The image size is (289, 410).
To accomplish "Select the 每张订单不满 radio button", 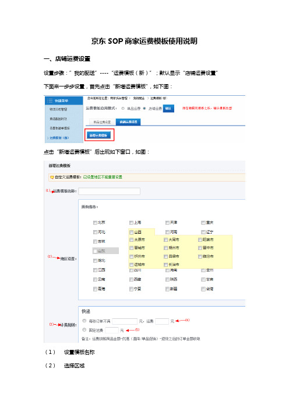I will (x=84, y=321).
